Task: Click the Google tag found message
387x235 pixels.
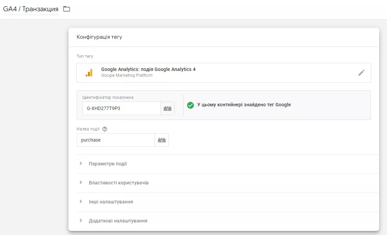Action: pyautogui.click(x=244, y=105)
